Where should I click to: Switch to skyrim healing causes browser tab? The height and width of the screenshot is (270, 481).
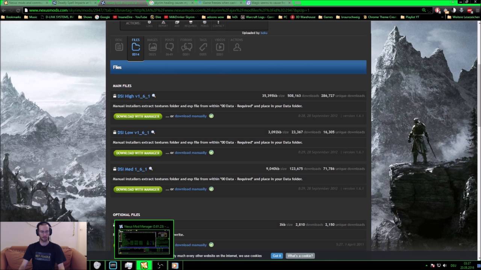[x=171, y=3]
